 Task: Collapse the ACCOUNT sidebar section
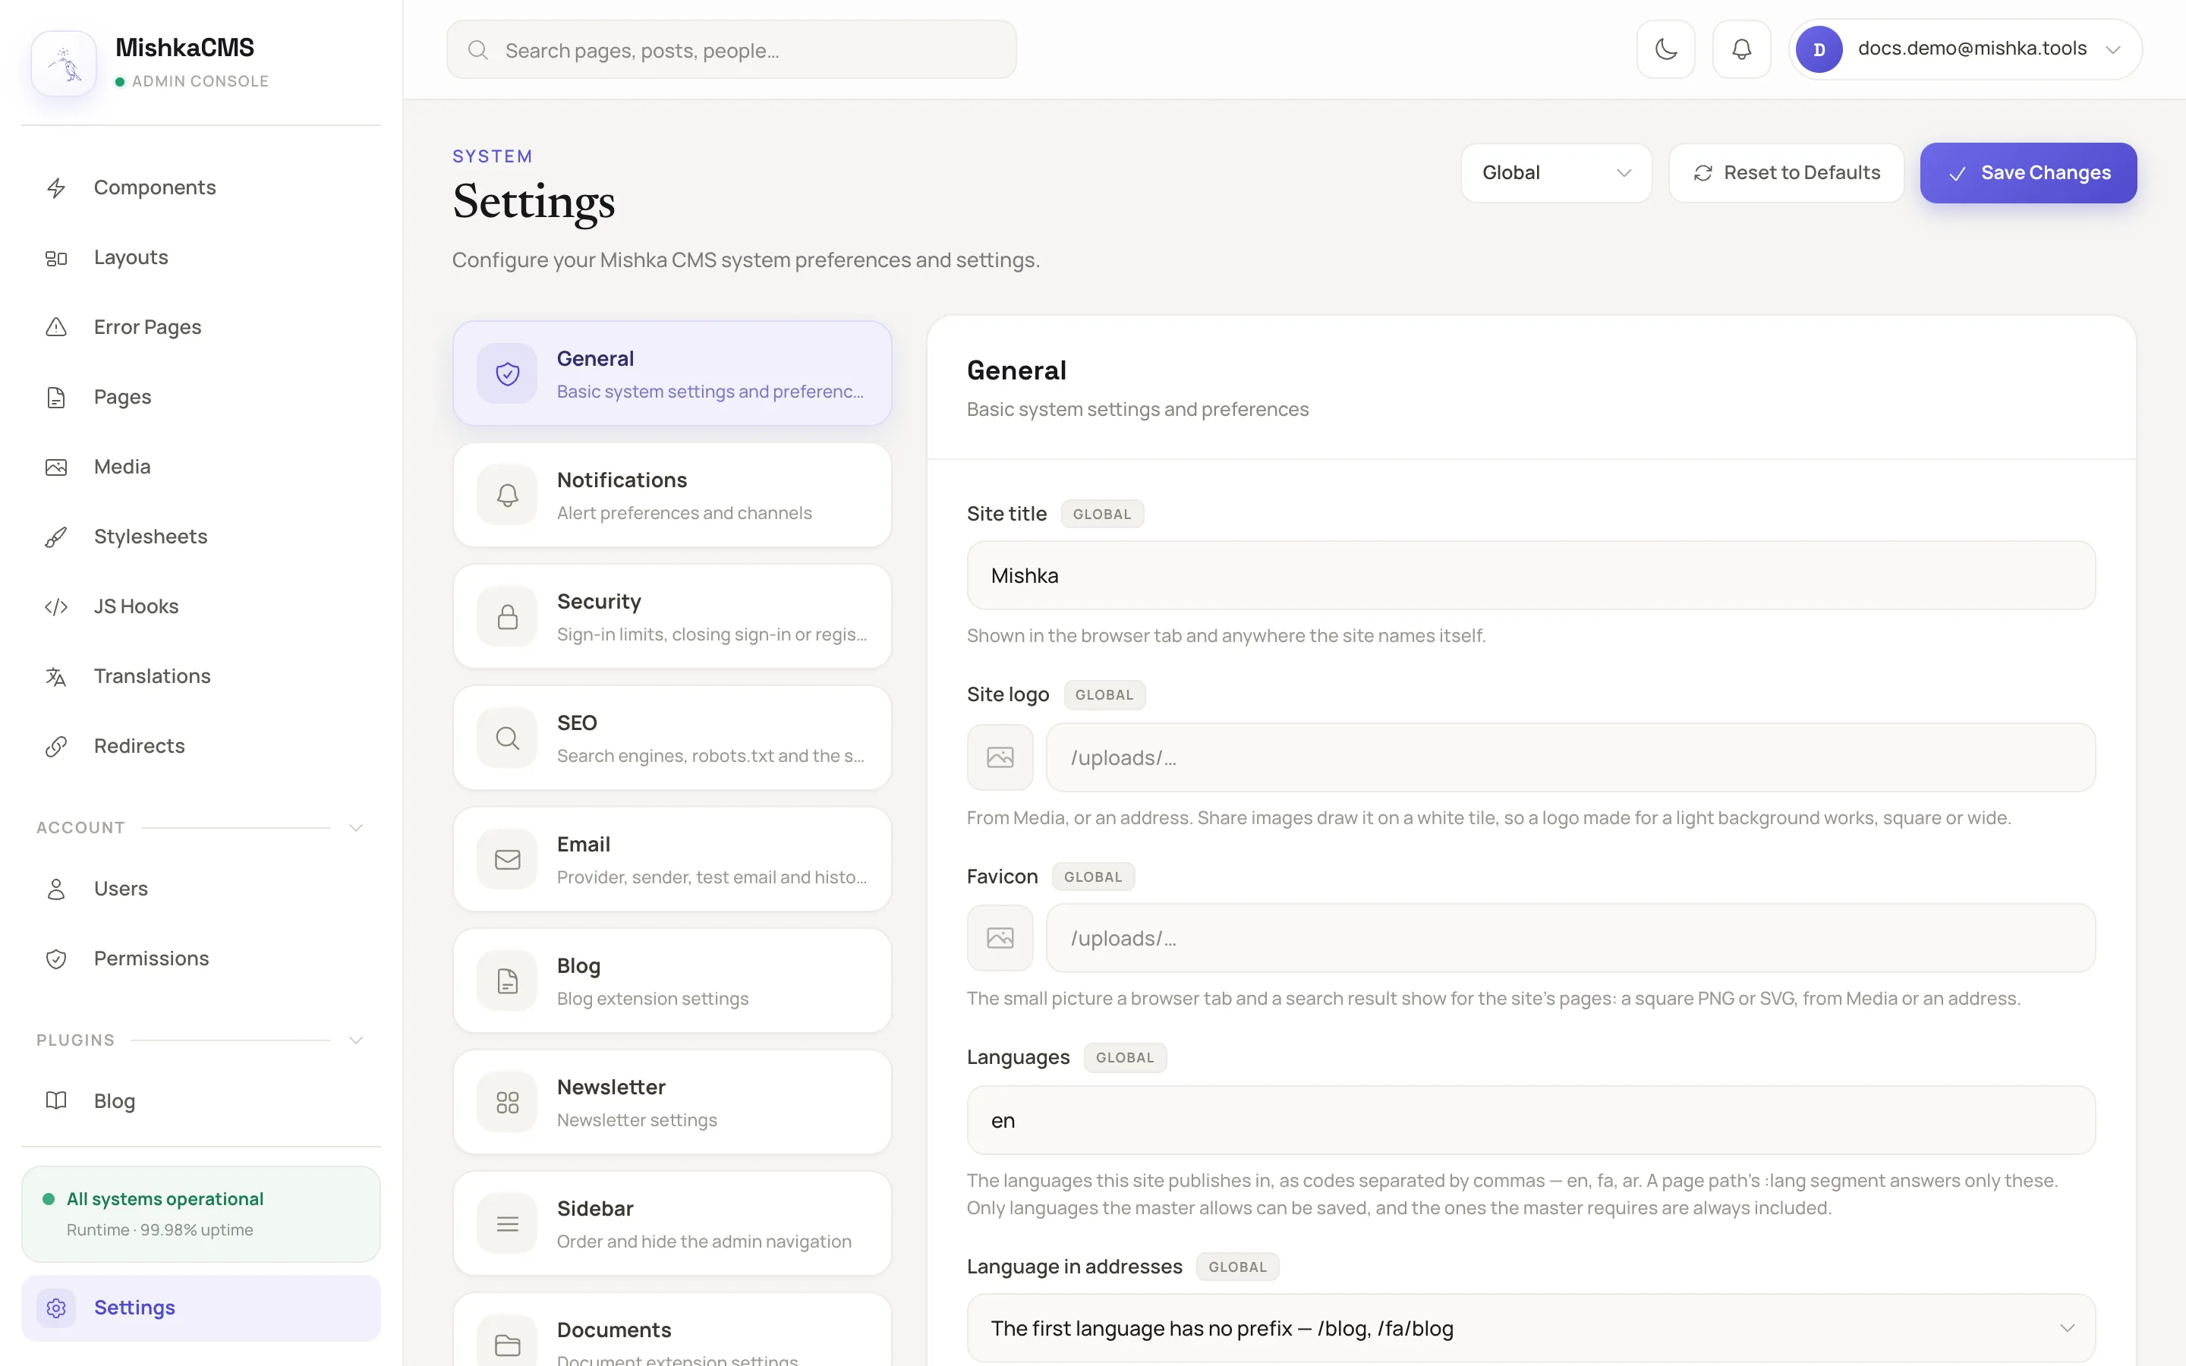[356, 827]
